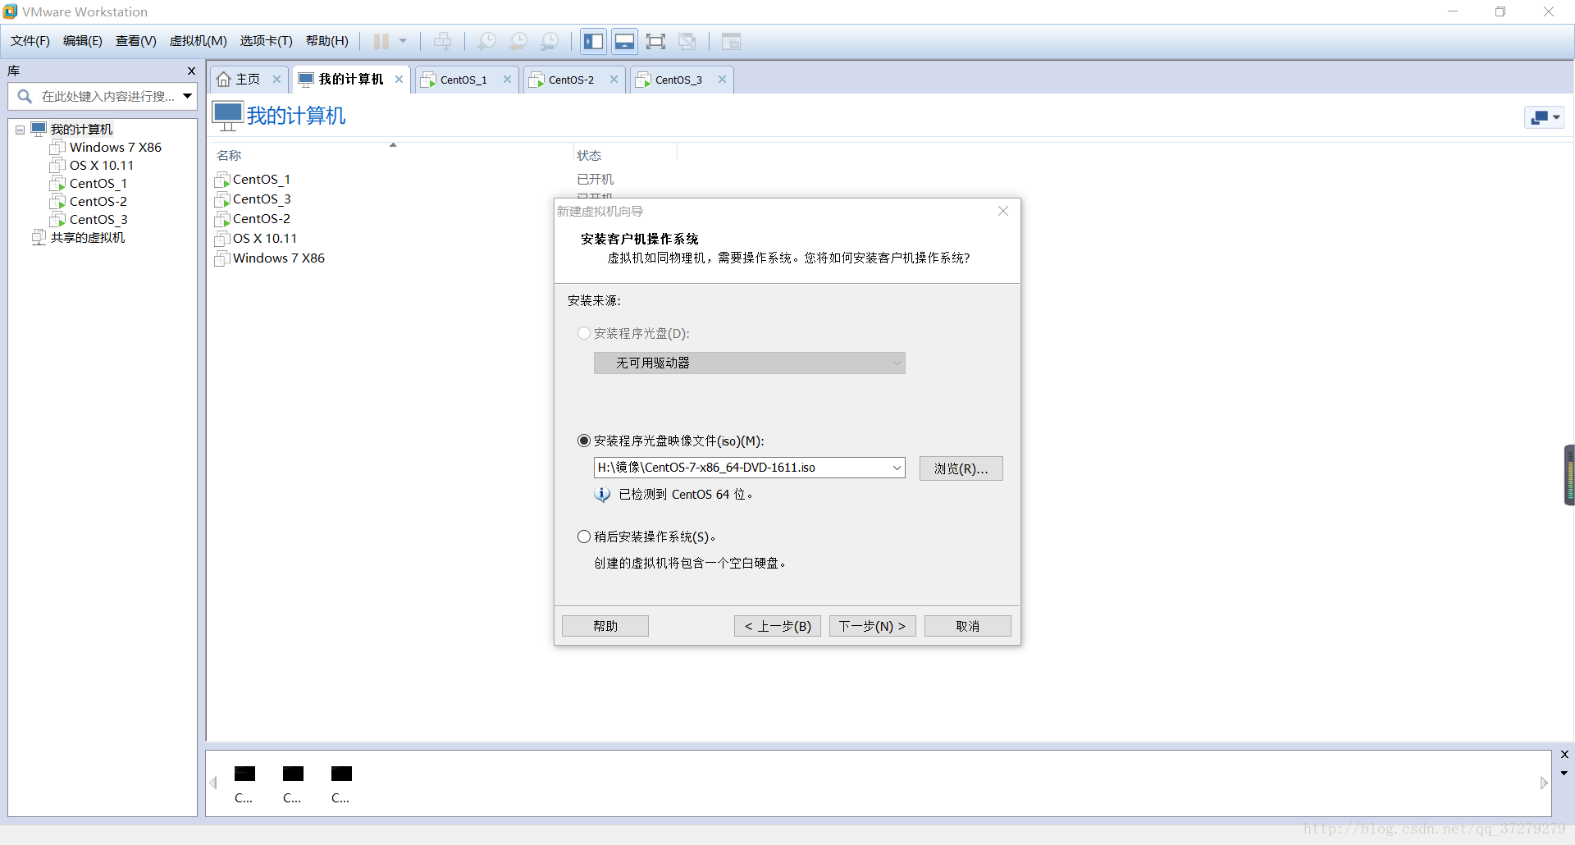Open the library search filter dropdown
Viewport: 1575px width, 845px height.
(188, 97)
